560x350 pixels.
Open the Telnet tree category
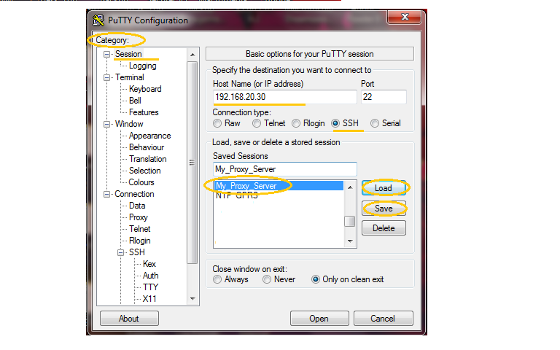click(x=140, y=229)
